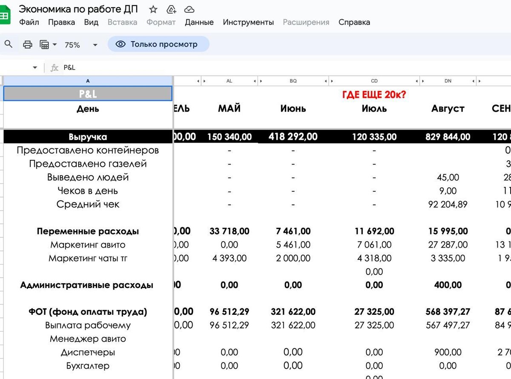
Task: Select revenue value 829 844,00
Action: click(x=448, y=137)
